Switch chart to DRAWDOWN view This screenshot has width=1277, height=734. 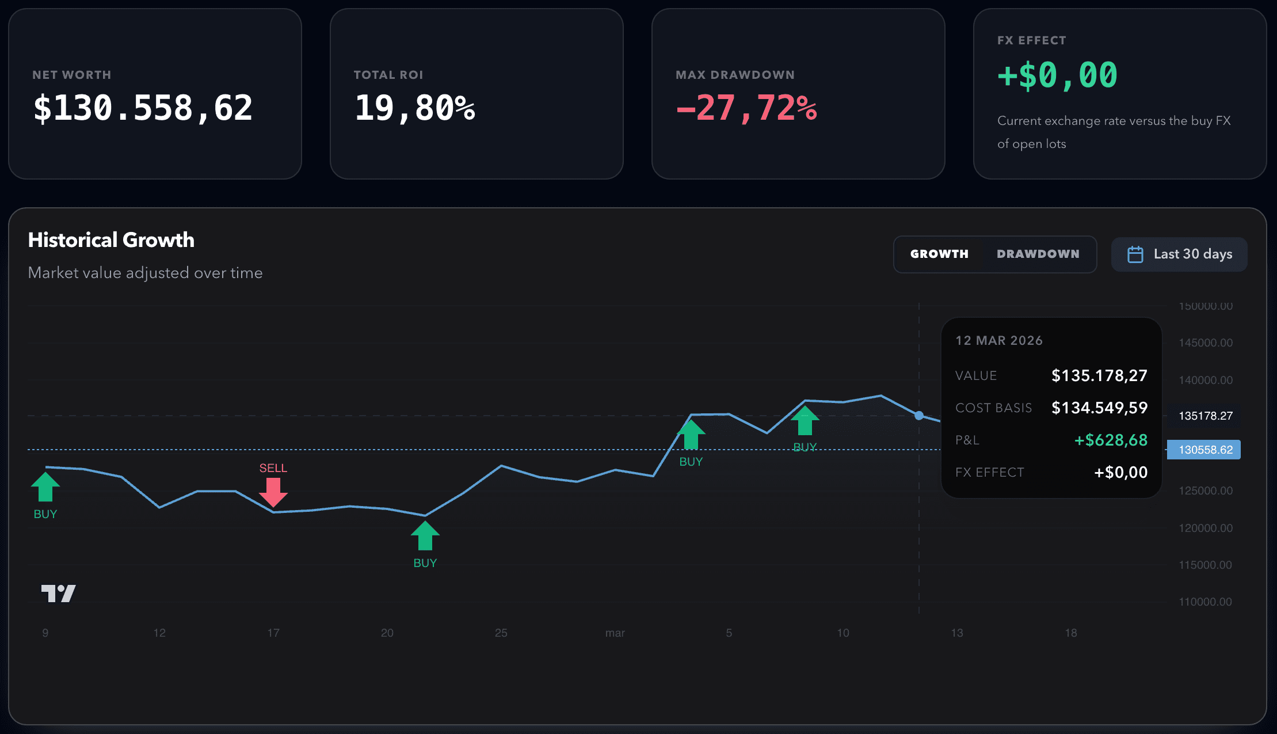click(x=1038, y=254)
